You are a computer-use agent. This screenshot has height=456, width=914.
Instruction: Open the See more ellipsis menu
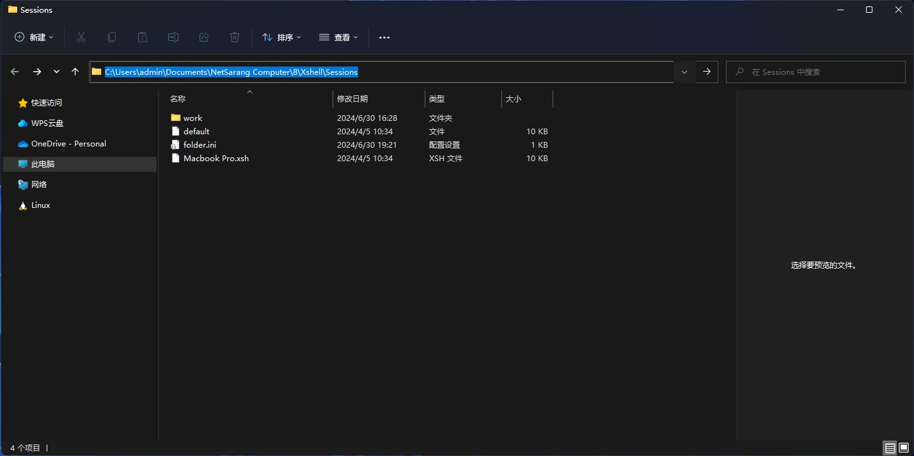click(384, 37)
